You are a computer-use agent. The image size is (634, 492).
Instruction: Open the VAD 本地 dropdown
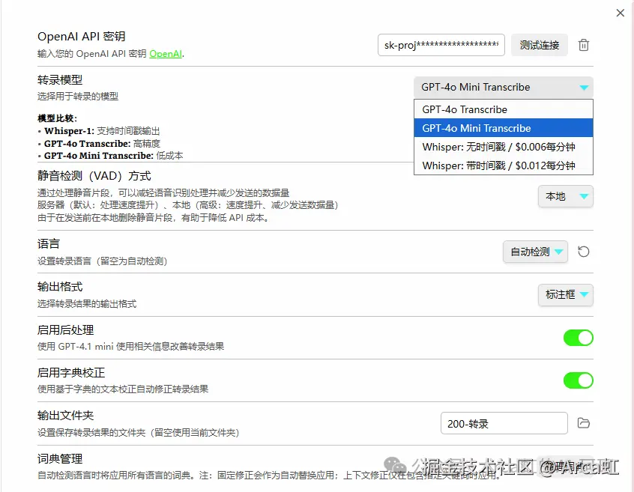566,196
